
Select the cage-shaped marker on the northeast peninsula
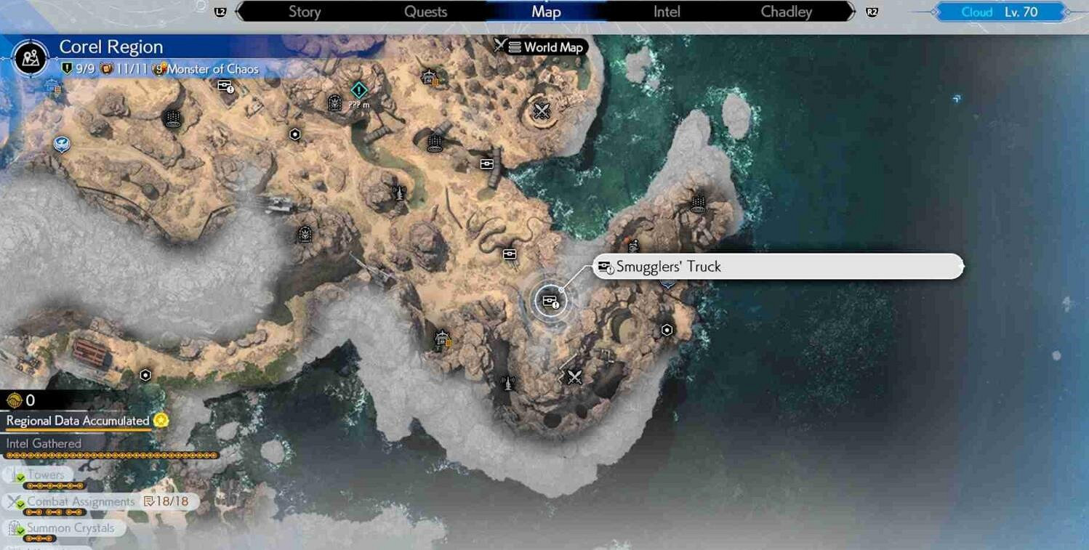tap(698, 203)
